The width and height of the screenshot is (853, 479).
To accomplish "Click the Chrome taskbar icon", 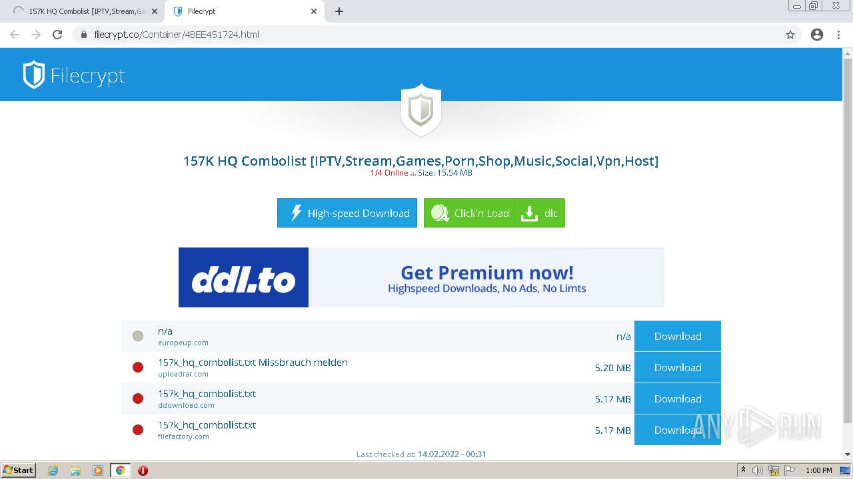I will coord(121,470).
